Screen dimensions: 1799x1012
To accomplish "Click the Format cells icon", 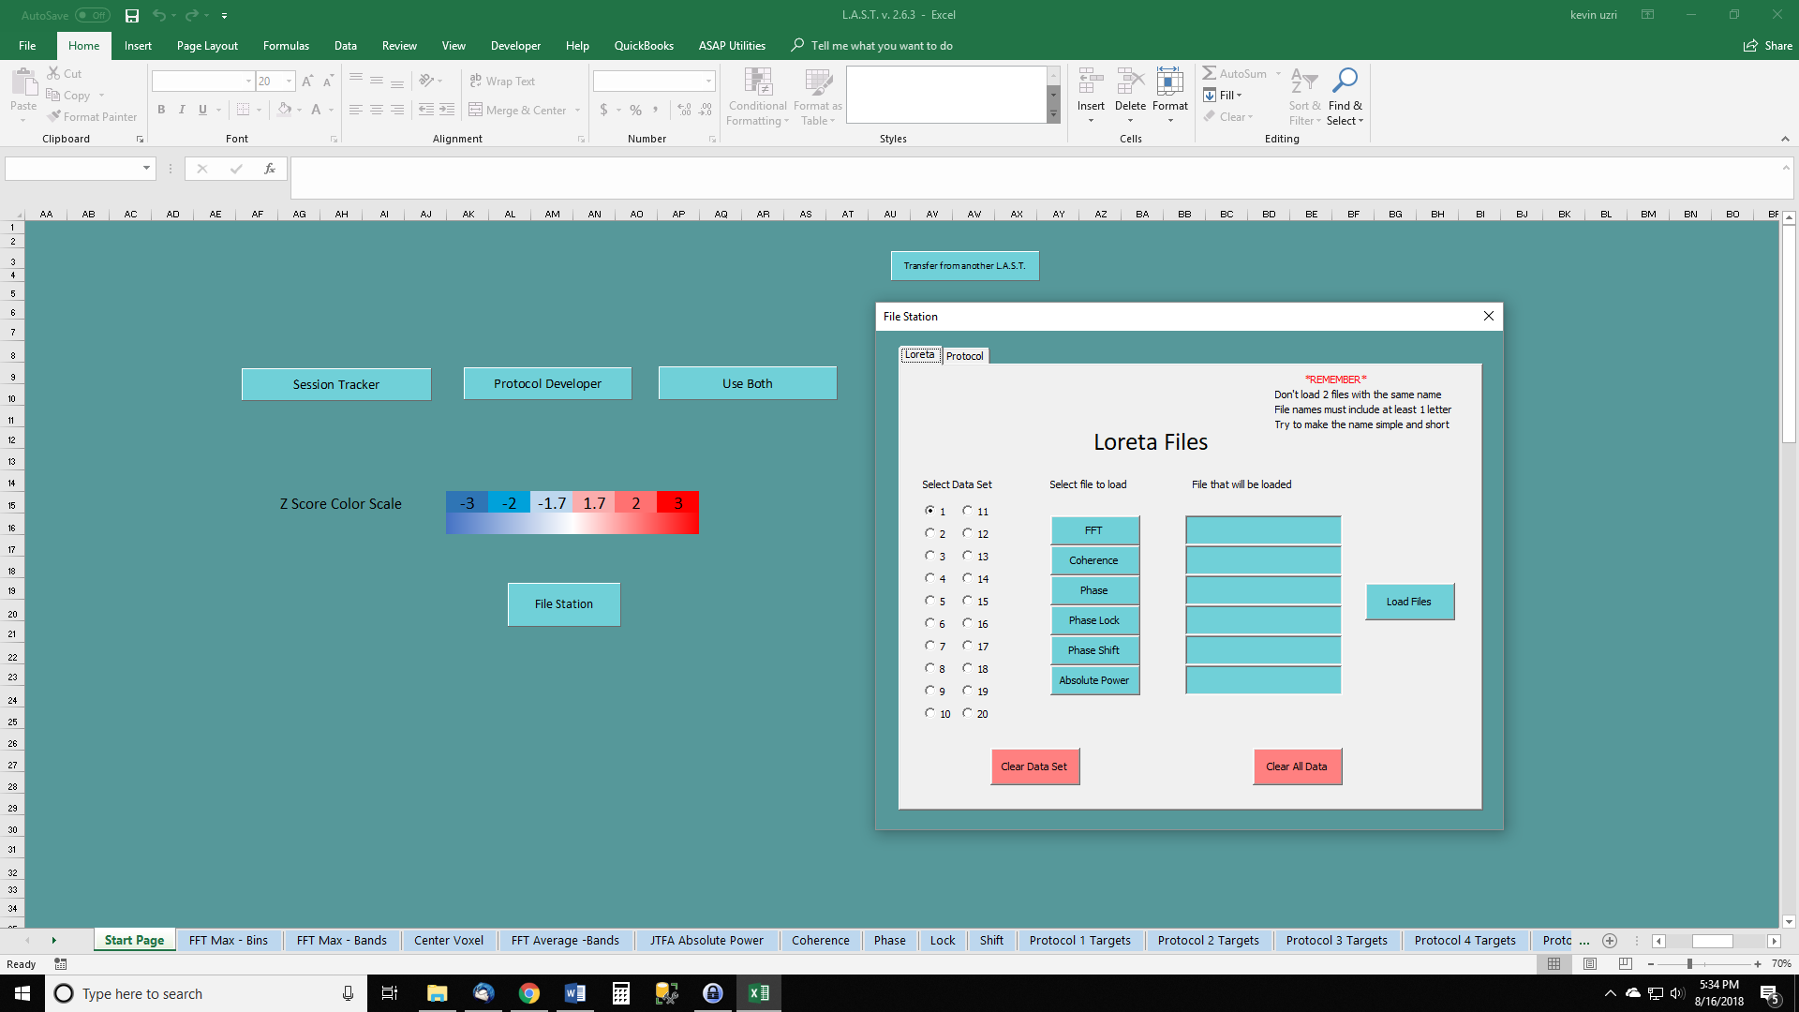I will 1169,82.
